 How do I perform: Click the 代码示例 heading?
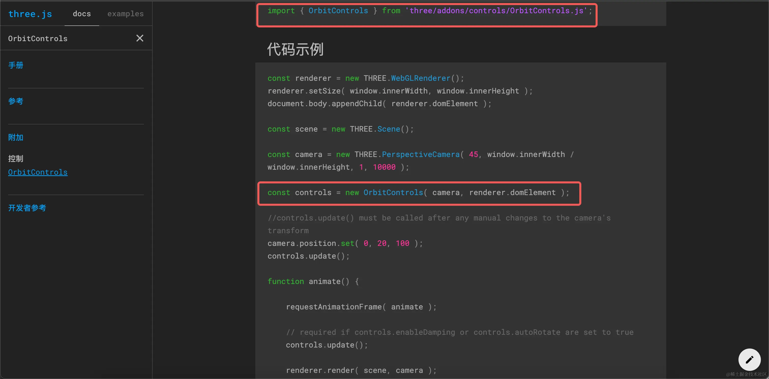(x=295, y=50)
